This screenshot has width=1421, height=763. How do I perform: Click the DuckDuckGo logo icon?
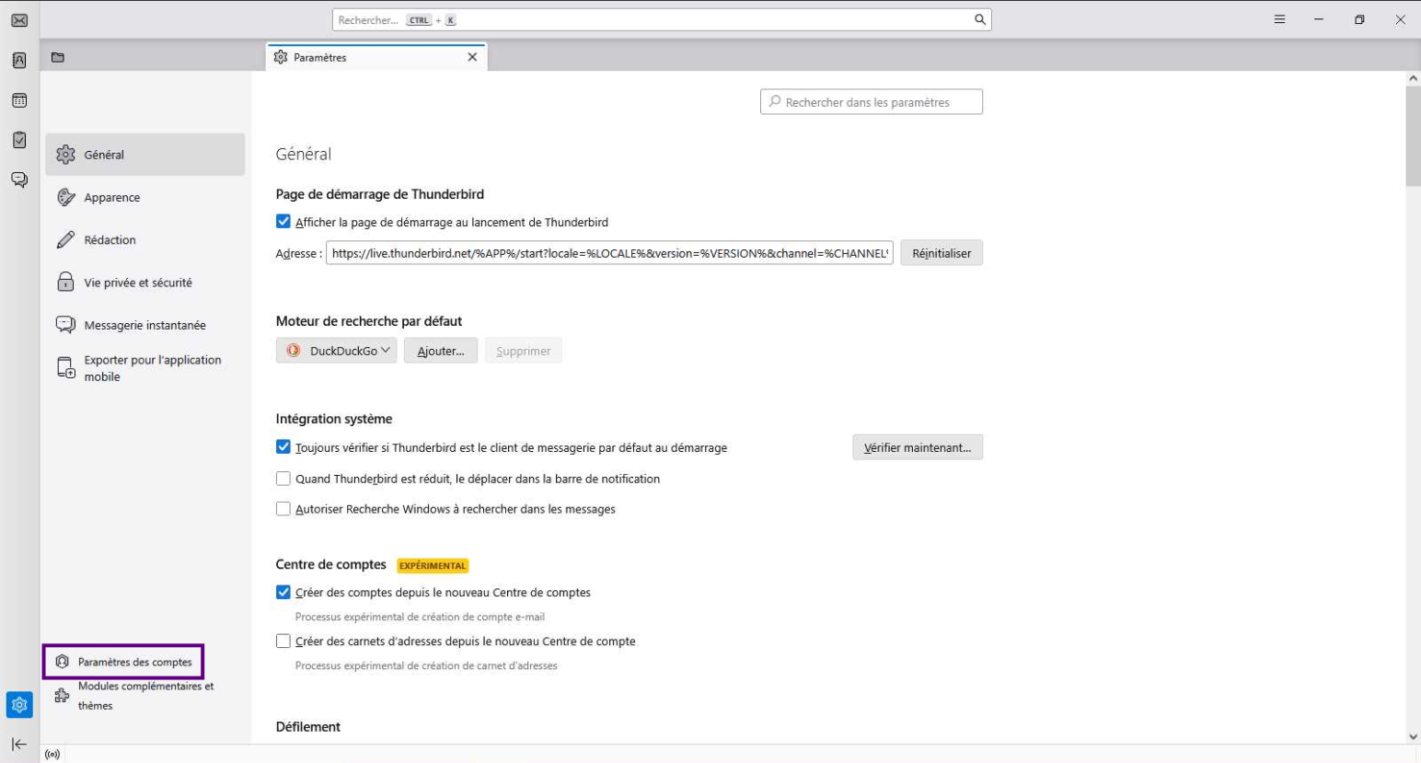point(294,351)
